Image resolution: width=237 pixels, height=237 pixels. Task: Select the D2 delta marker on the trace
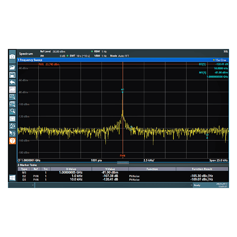coord(131,128)
